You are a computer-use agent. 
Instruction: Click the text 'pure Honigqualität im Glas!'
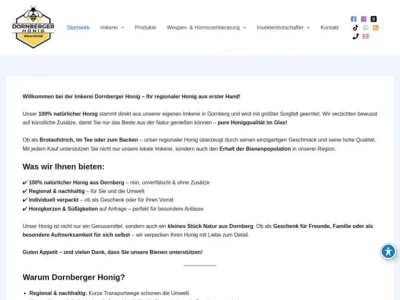[x=252, y=123]
